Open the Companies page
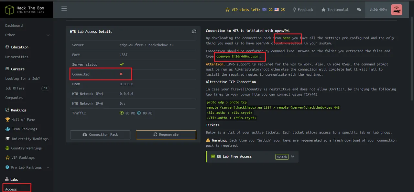This screenshot has height=192, width=414. pyautogui.click(x=14, y=98)
